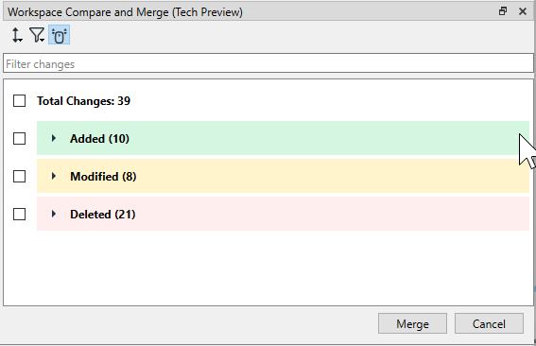Screen dimensions: 536x346
Task: Click the Merge button
Action: click(412, 323)
